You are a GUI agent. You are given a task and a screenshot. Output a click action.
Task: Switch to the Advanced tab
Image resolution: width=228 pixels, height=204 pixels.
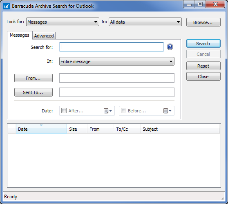(x=44, y=36)
